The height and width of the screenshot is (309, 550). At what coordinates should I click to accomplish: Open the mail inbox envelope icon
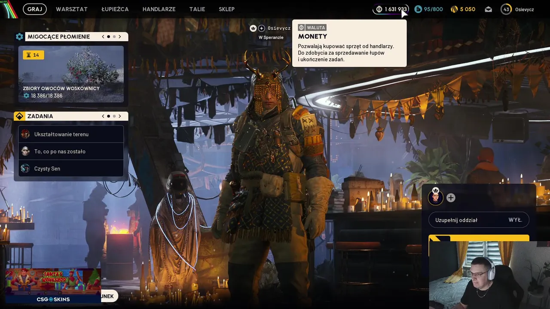pyautogui.click(x=489, y=9)
